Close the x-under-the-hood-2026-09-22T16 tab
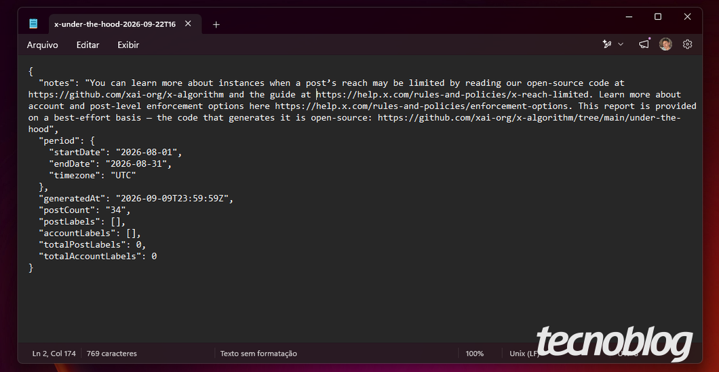The width and height of the screenshot is (719, 372). [188, 24]
